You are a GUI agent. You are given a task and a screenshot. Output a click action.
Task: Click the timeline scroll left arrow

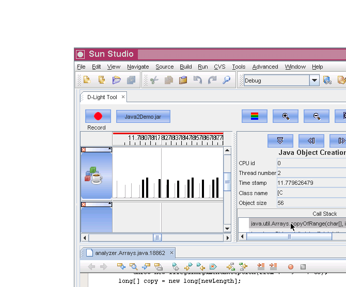click(x=85, y=237)
